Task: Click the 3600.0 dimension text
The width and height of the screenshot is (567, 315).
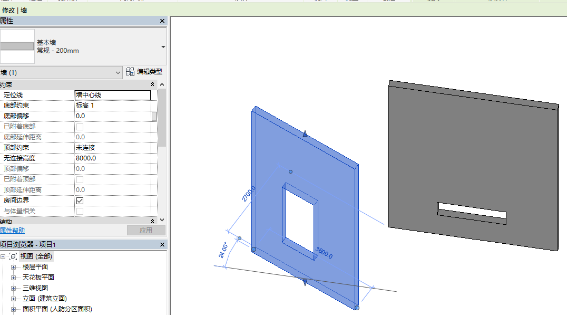Action: pyautogui.click(x=324, y=253)
